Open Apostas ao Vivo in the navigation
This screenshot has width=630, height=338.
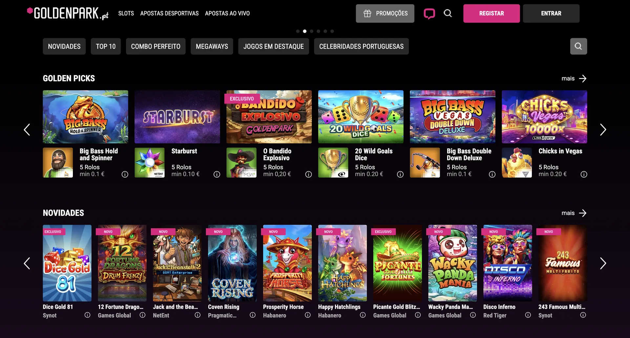(227, 13)
